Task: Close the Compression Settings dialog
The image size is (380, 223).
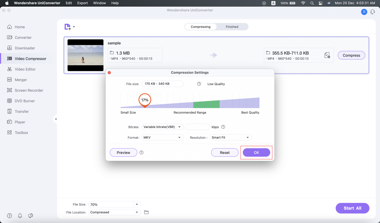Action: coord(109,73)
